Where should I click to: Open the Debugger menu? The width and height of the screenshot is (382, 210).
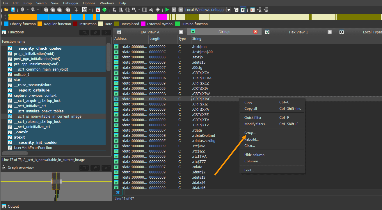[x=71, y=3]
